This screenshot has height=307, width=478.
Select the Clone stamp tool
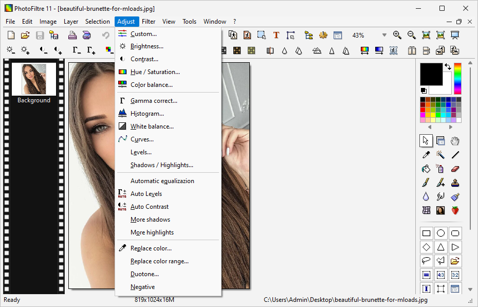pyautogui.click(x=455, y=183)
